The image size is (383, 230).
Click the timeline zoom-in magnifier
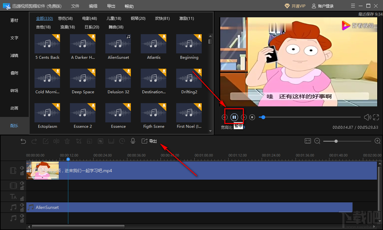click(378, 141)
